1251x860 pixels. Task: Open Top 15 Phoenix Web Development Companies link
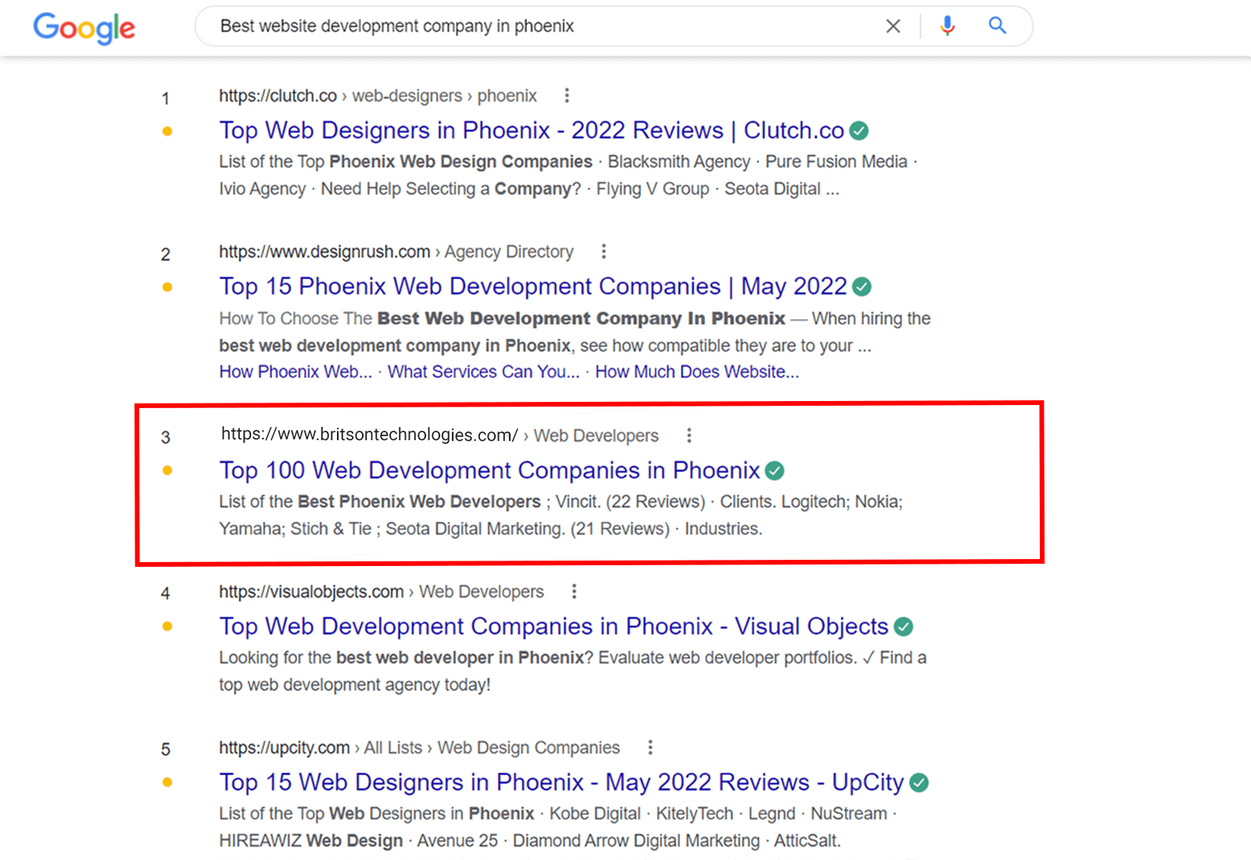(x=532, y=287)
